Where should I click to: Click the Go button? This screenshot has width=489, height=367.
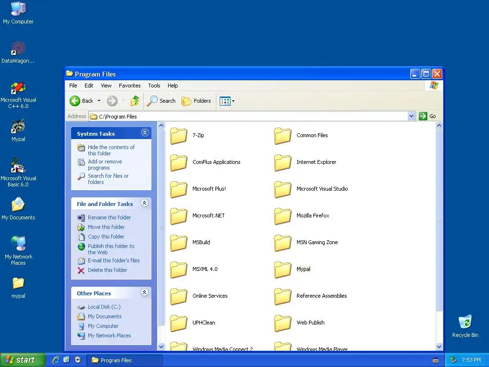pos(427,116)
